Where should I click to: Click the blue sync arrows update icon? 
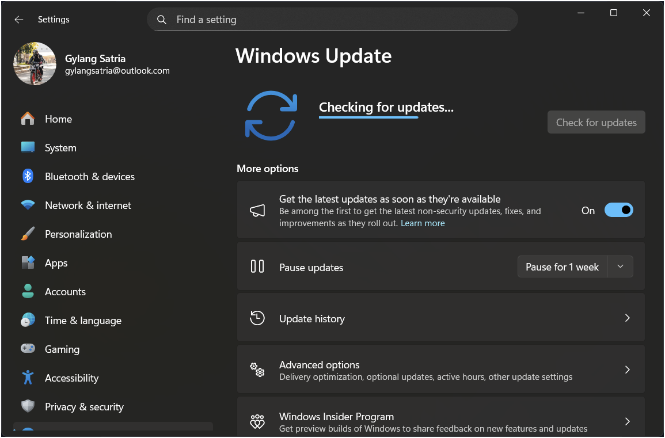[271, 115]
